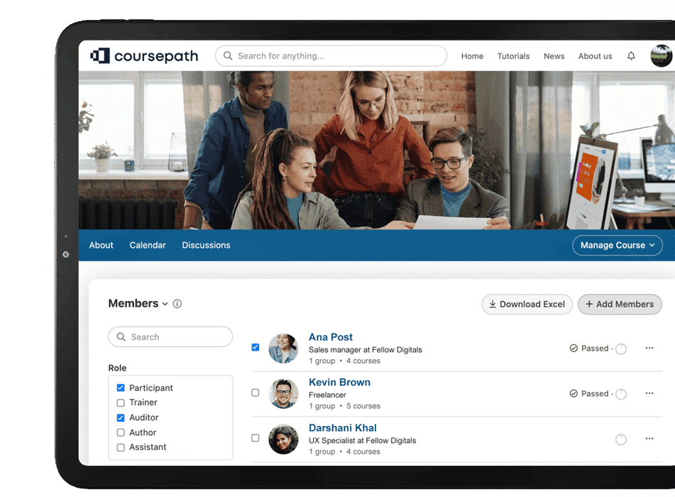Uncheck the Ana Post member checkbox
Screen dimensions: 675x497
coord(256,348)
